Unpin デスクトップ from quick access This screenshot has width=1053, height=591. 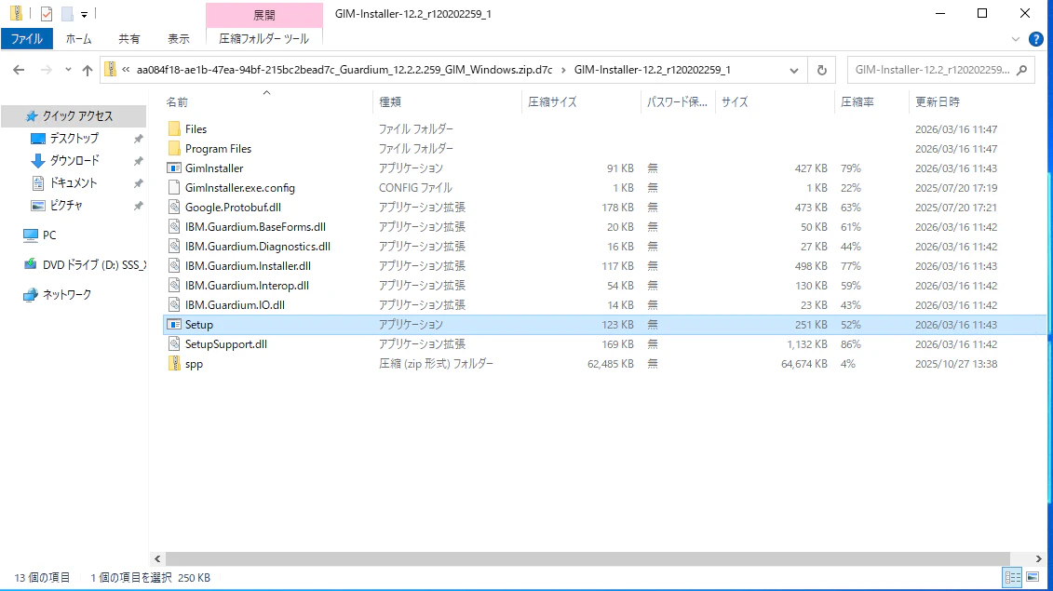[139, 139]
